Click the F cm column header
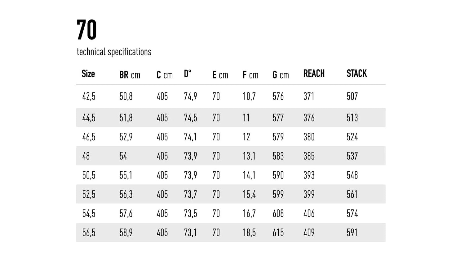This screenshot has width=465, height=261. tap(250, 75)
